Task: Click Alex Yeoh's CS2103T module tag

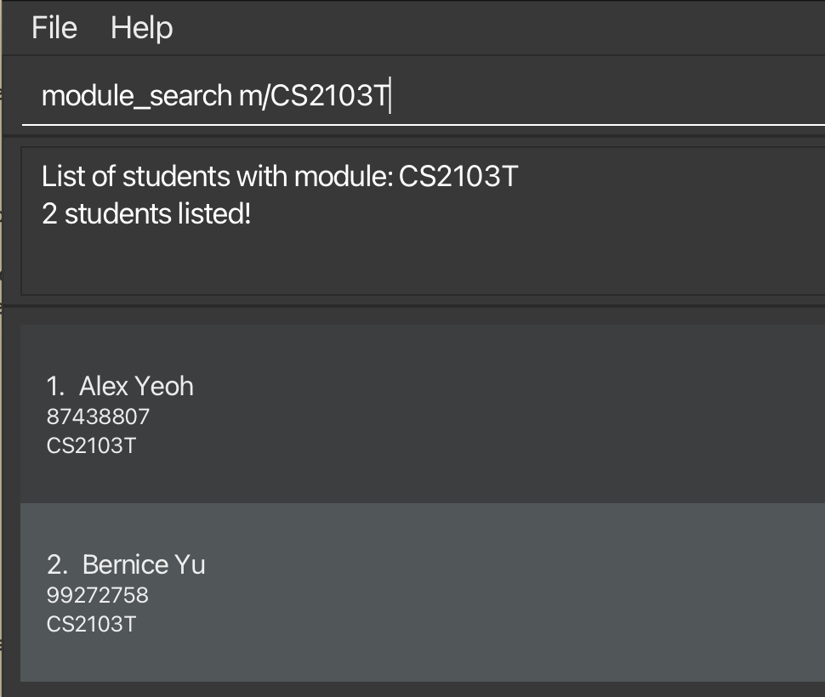Action: pyautogui.click(x=91, y=445)
